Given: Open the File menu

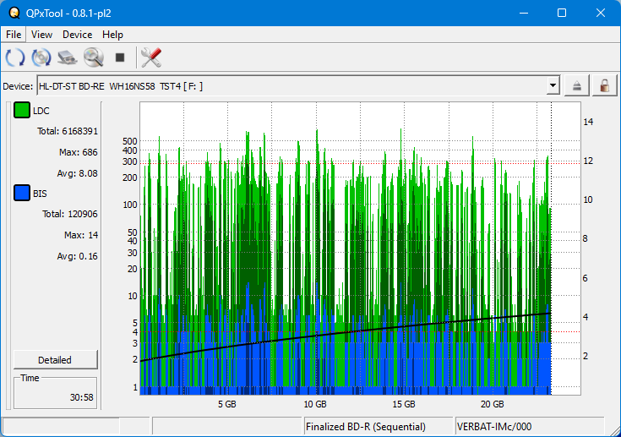Looking at the screenshot, I should coord(14,35).
